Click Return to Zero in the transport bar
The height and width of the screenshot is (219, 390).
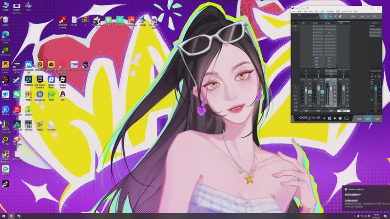coord(324,118)
